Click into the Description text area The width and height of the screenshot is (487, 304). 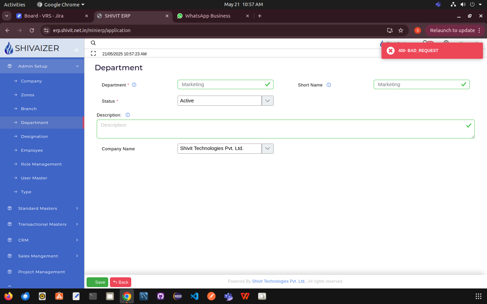point(281,129)
